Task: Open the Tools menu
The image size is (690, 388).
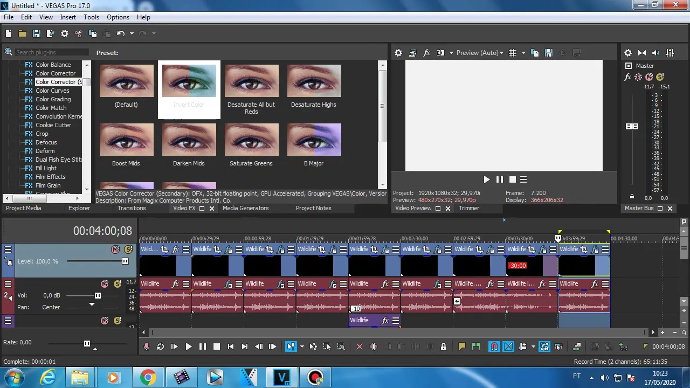Action: [x=91, y=17]
